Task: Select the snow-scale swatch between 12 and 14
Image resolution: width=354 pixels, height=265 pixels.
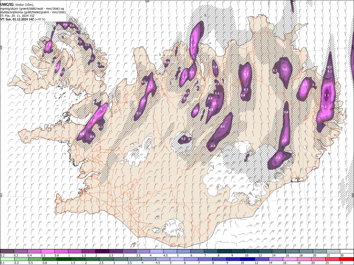Action: 265,251
